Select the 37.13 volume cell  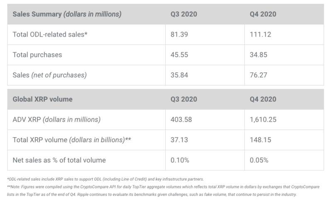pos(179,140)
